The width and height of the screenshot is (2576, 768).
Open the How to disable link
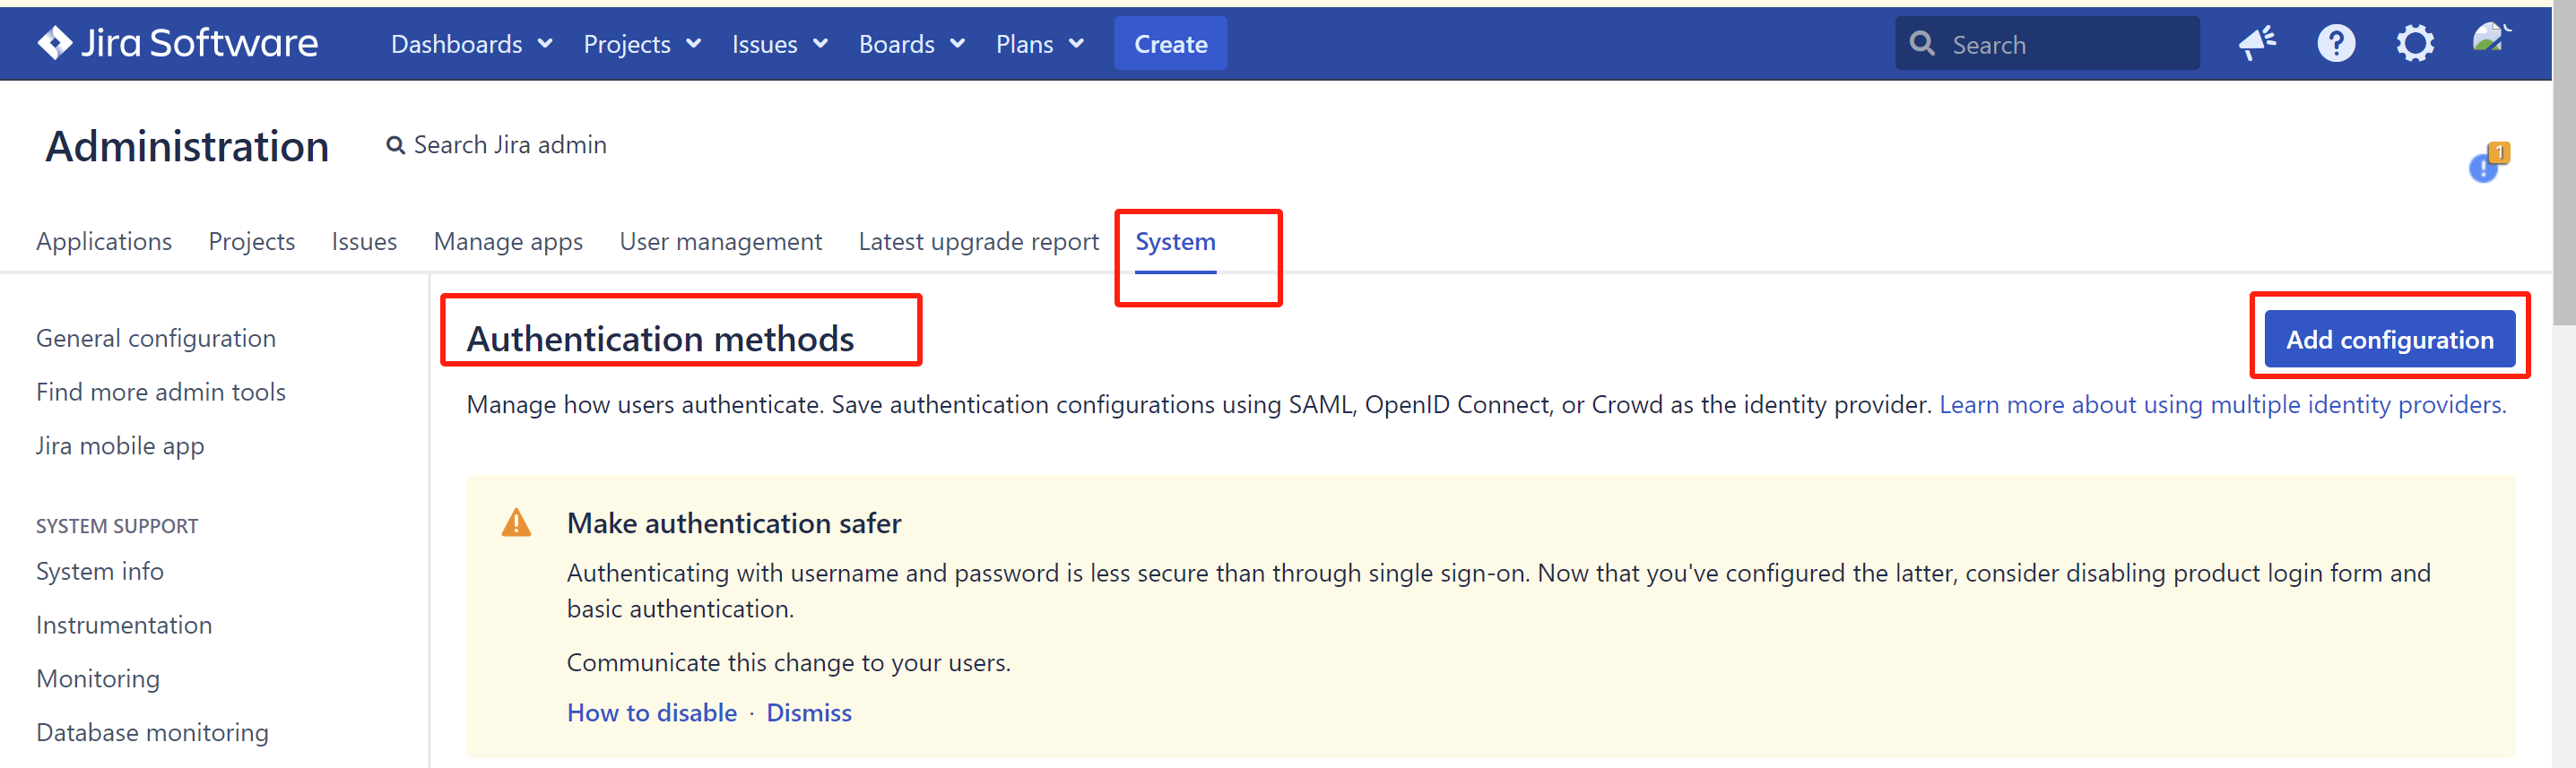click(651, 713)
